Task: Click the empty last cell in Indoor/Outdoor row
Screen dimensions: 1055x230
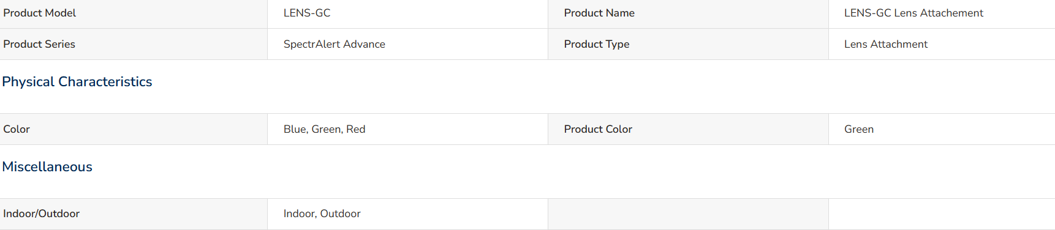Action: (x=942, y=214)
